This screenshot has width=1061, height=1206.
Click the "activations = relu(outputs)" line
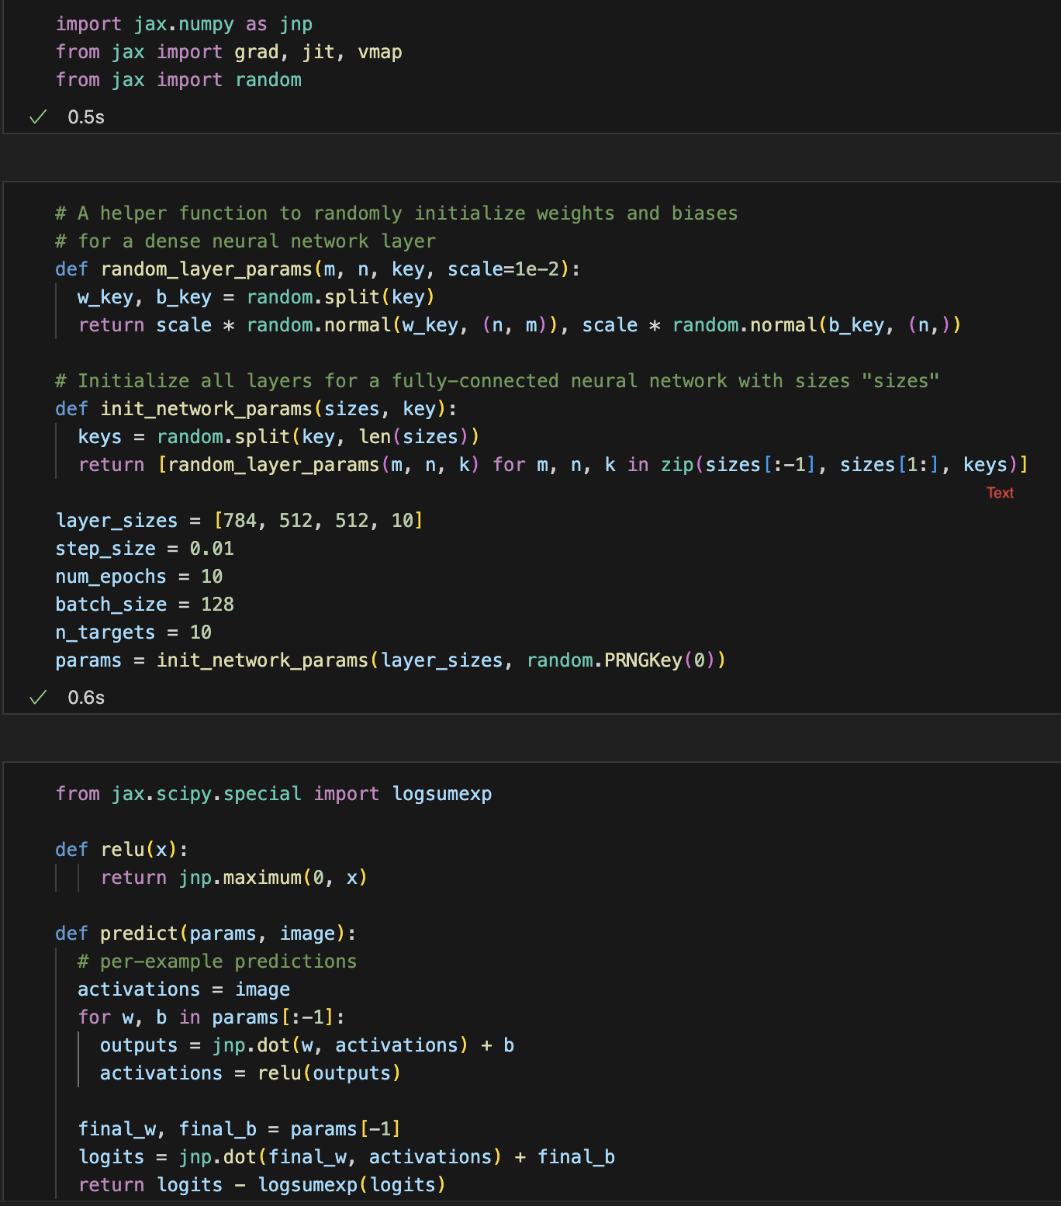click(x=251, y=1073)
